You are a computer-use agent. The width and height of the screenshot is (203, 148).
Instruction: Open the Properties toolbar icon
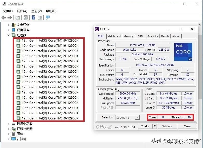[25, 17]
